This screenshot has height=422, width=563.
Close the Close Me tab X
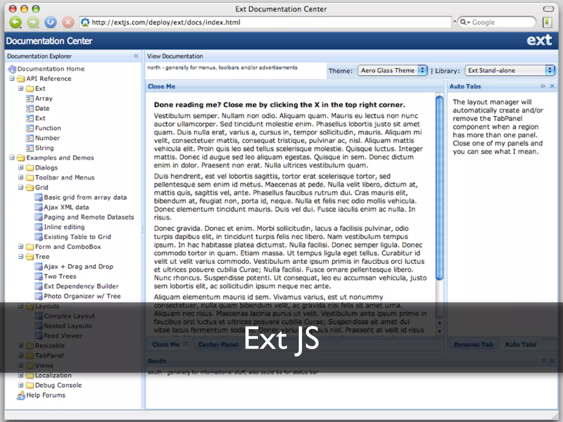[186, 343]
